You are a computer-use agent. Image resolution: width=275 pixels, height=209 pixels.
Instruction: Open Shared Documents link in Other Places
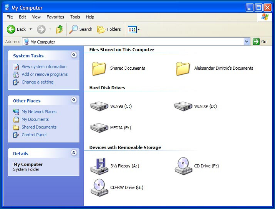(39, 127)
